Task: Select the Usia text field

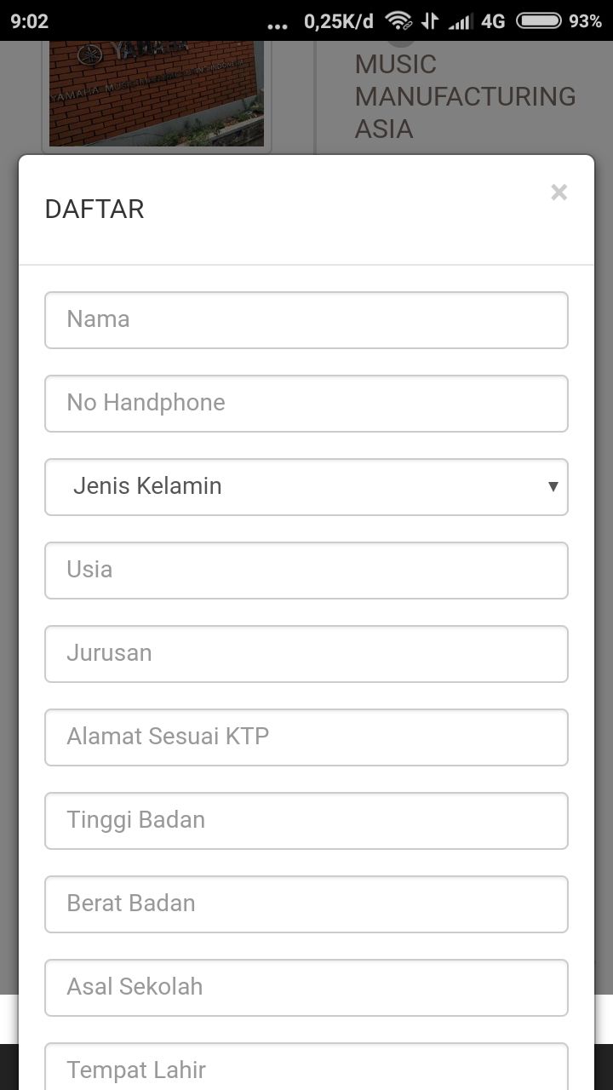Action: [306, 571]
